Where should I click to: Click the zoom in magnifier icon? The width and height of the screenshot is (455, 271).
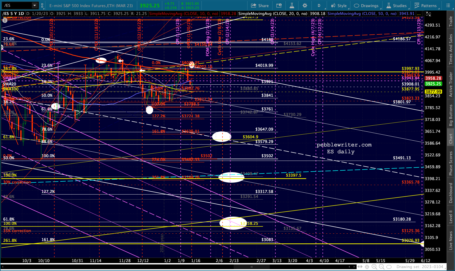click(374, 267)
